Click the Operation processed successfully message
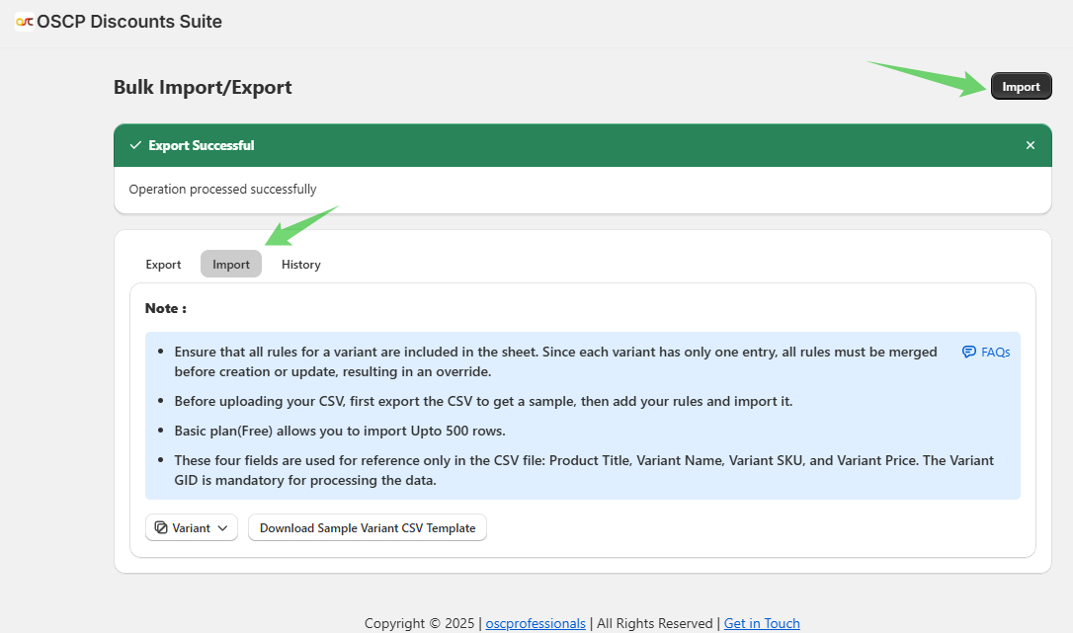 (x=221, y=189)
